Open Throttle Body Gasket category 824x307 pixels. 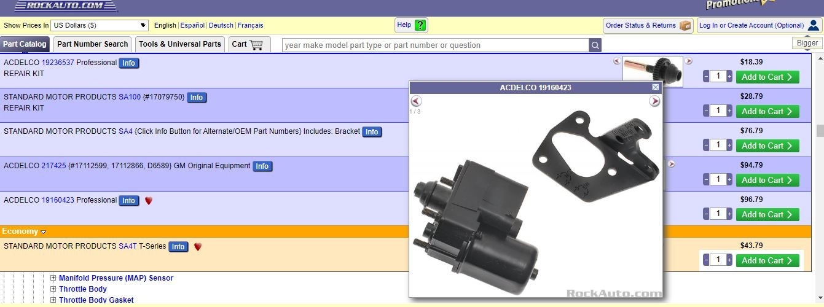pyautogui.click(x=96, y=300)
